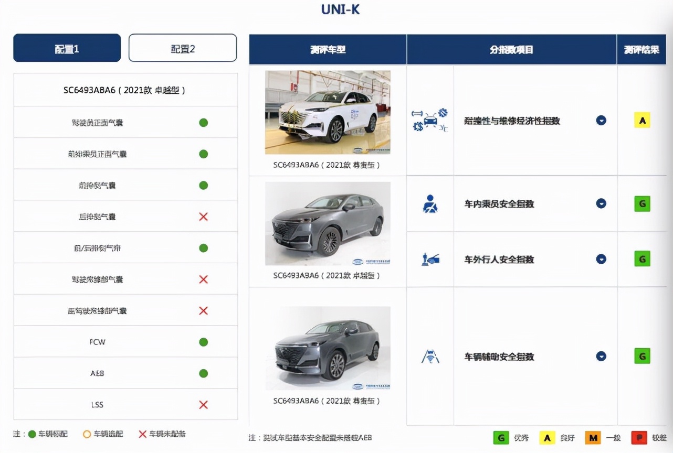Screen dimensions: 673x453
Task: Open the gray UNI-K 卓越型 photo
Action: click(x=328, y=224)
